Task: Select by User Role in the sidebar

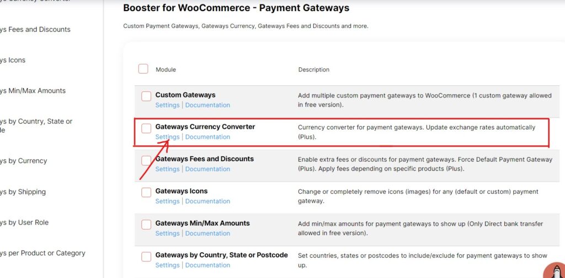Action: coord(24,222)
